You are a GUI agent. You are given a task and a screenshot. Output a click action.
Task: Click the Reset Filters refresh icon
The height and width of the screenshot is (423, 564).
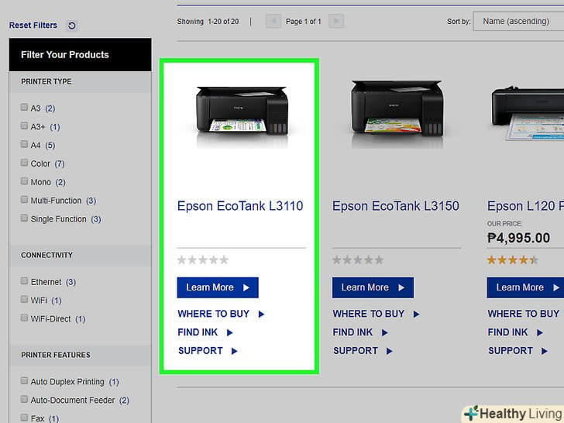click(x=72, y=26)
